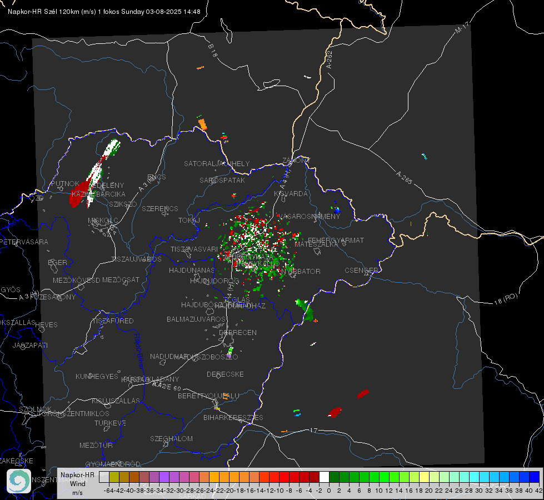Click the white swatch in the wind legend
This screenshot has width=544, height=500.
[324, 477]
